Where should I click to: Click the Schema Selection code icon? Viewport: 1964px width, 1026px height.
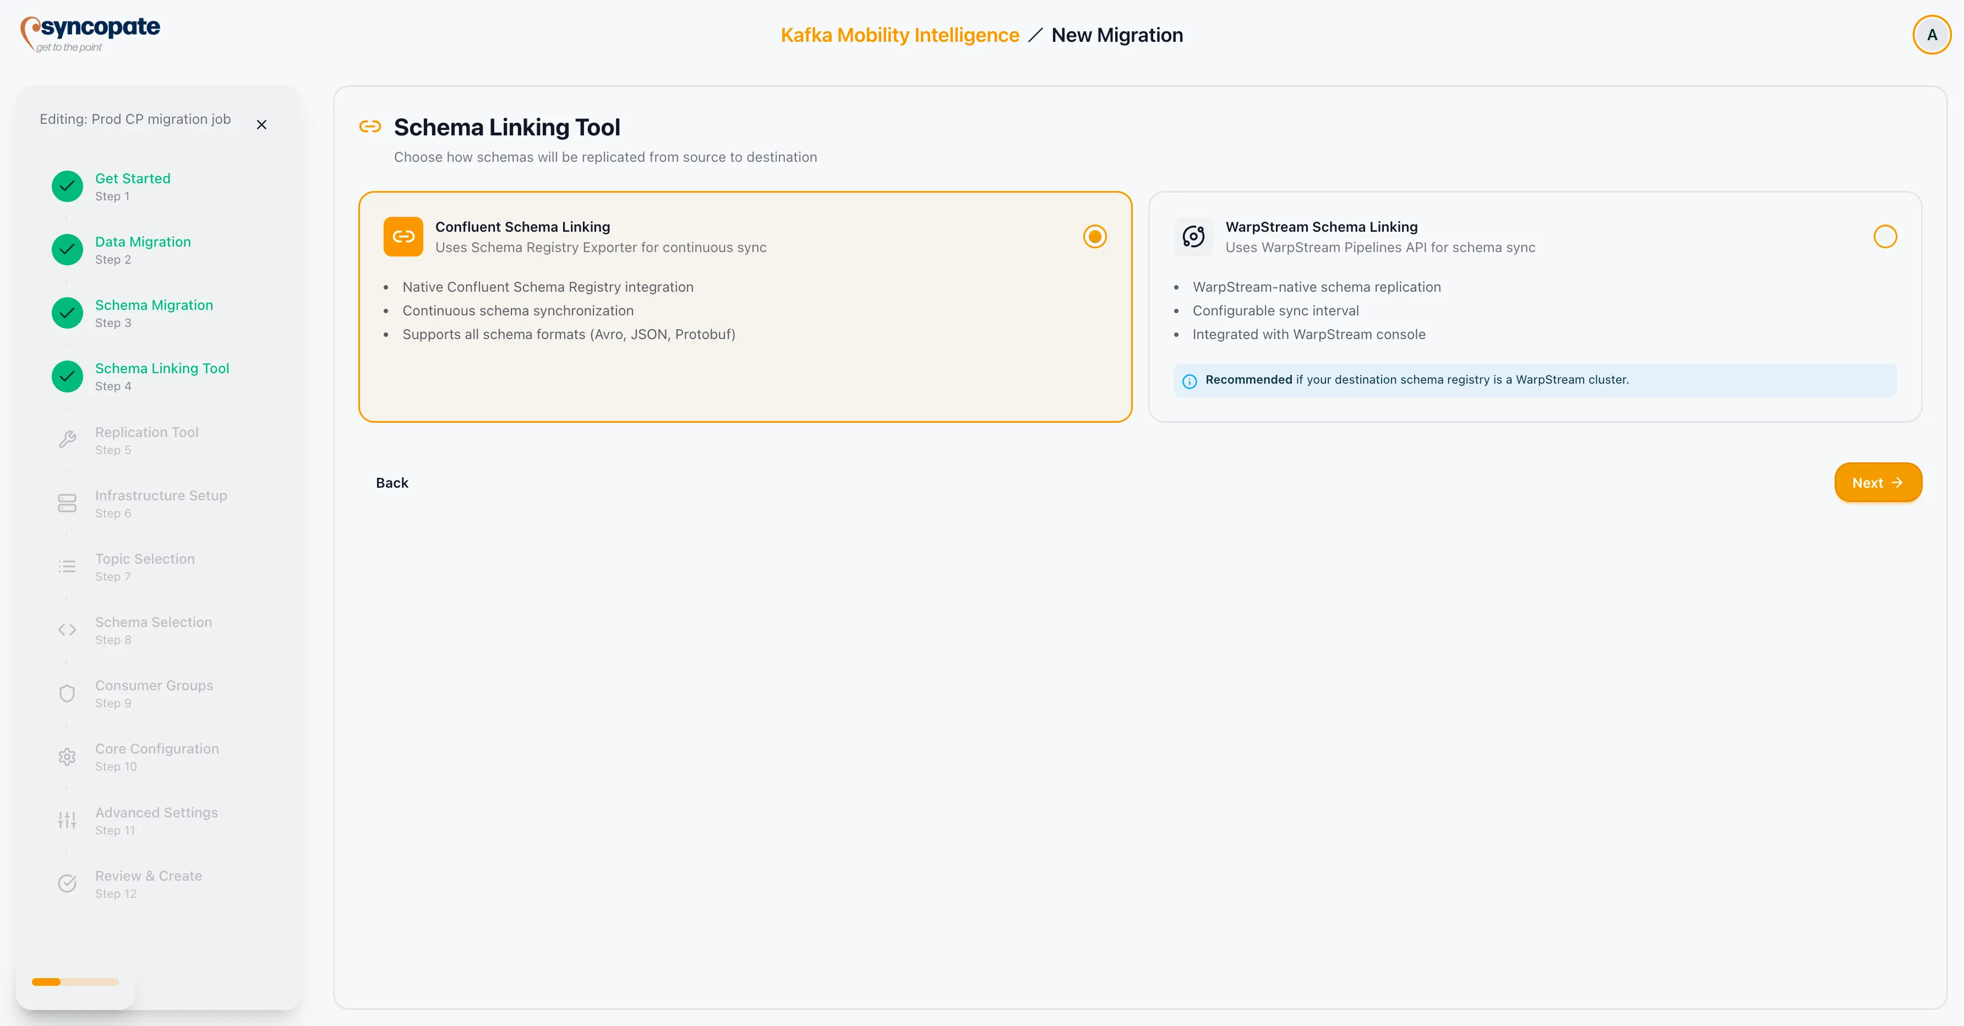pyautogui.click(x=67, y=630)
